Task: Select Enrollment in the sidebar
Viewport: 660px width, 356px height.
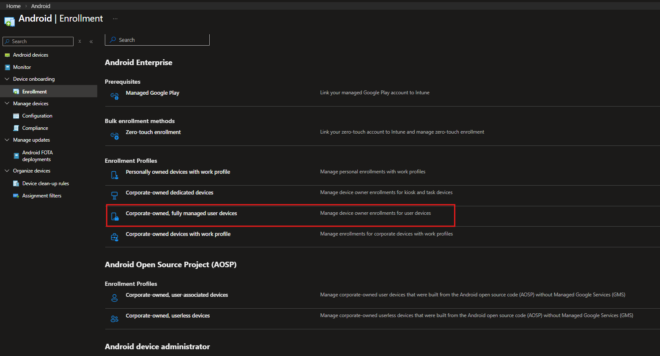Action: (49, 91)
